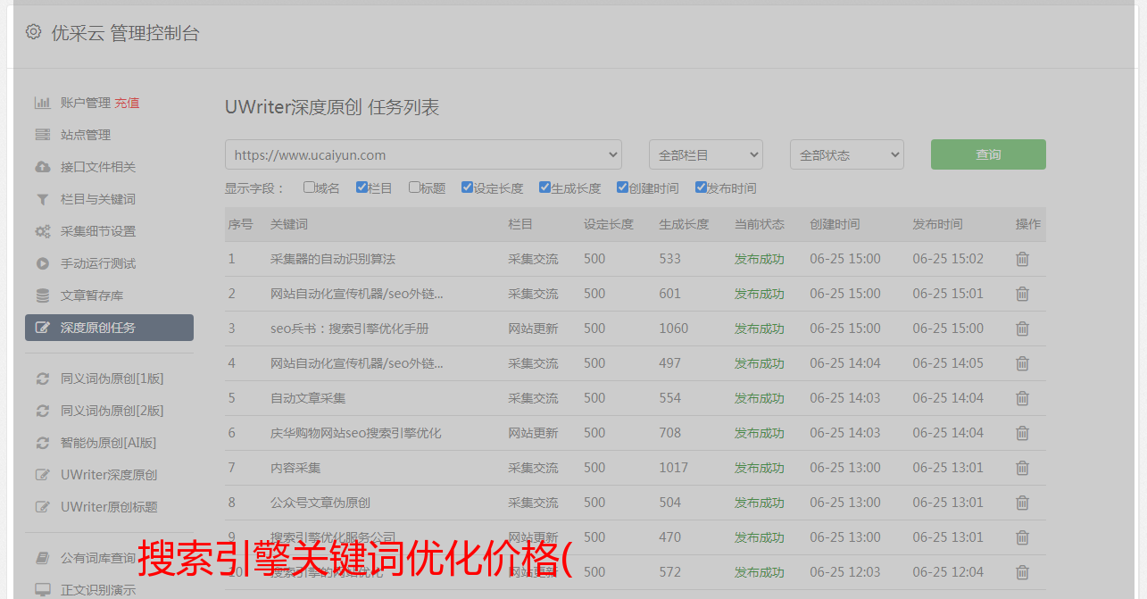Click the play icon beside 手动运行测试
Image resolution: width=1147 pixels, height=599 pixels.
[42, 263]
